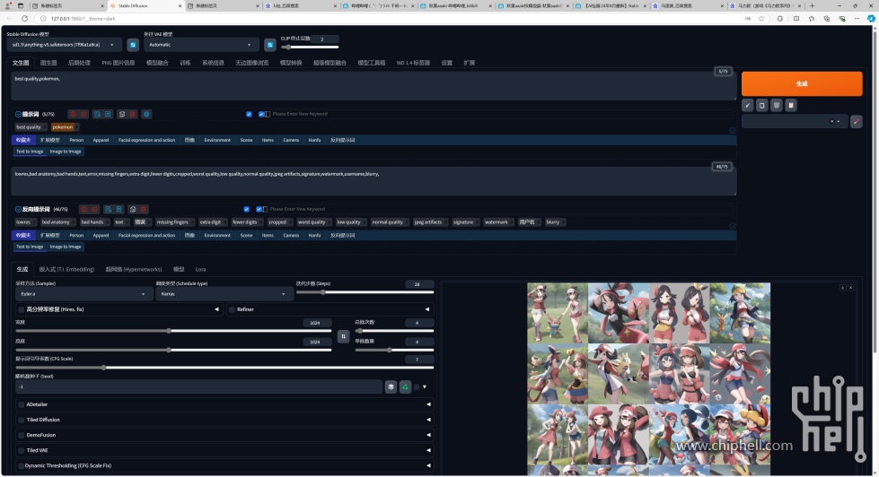Image resolution: width=879 pixels, height=477 pixels.
Task: Refresh the VAE model list
Action: coord(269,45)
